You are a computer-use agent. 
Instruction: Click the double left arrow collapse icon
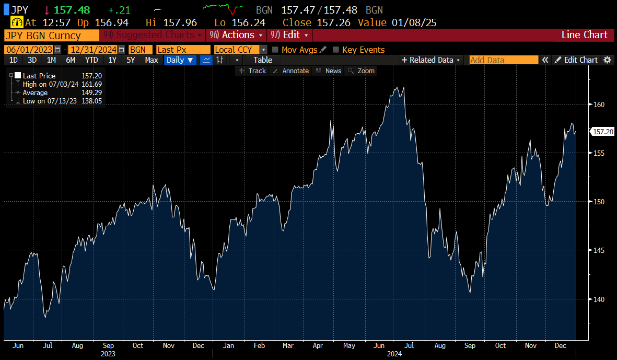[545, 60]
